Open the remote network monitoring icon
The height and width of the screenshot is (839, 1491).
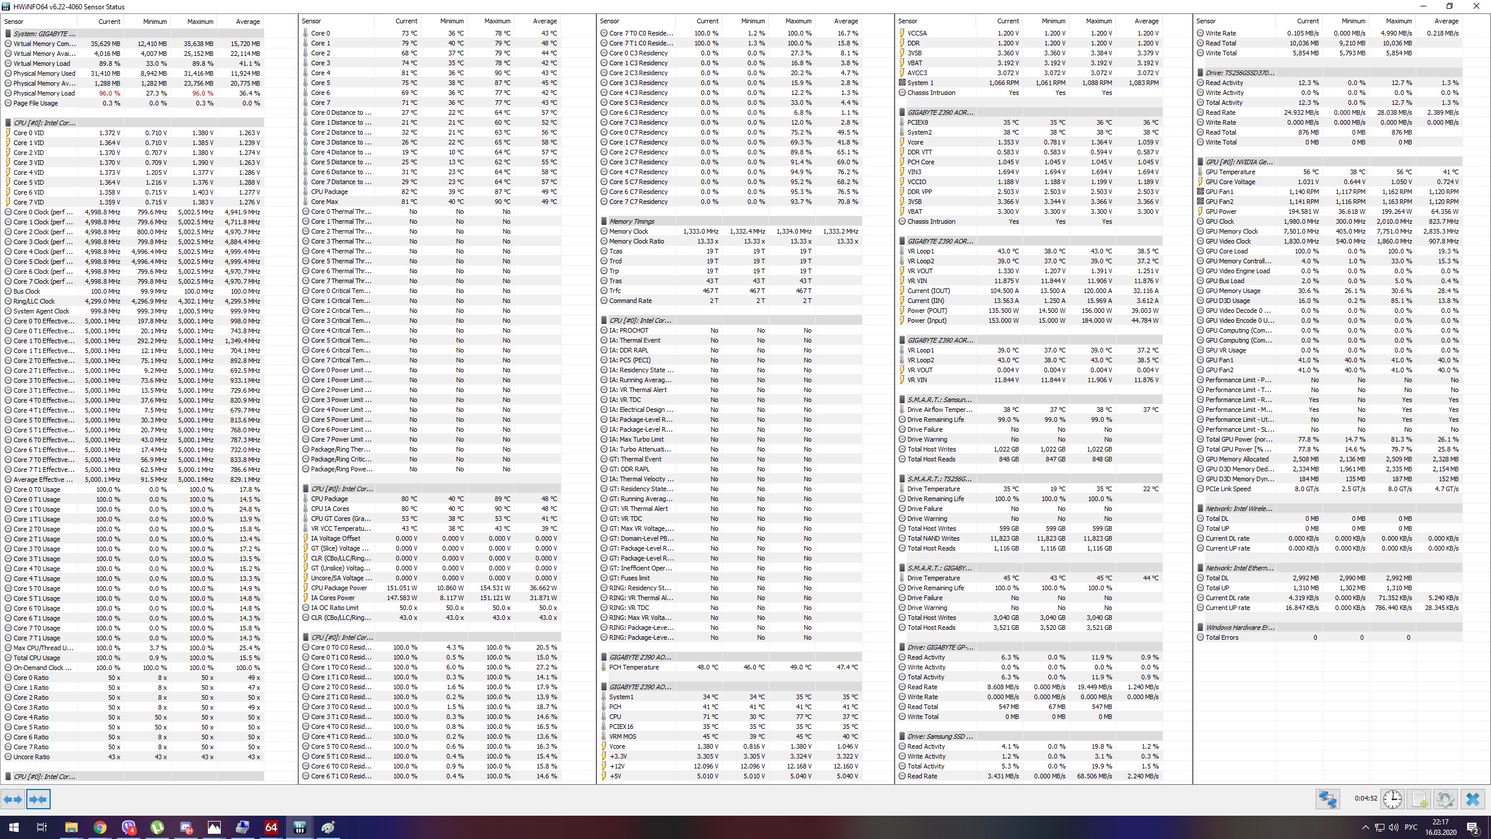click(x=1328, y=799)
